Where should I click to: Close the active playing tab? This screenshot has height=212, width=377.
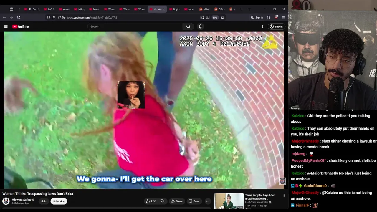163,9
